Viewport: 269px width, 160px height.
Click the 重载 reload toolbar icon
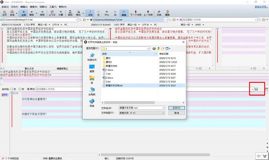coord(167,13)
